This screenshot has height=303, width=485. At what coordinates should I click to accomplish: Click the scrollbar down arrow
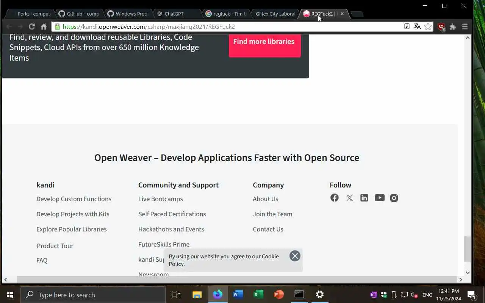tap(468, 272)
